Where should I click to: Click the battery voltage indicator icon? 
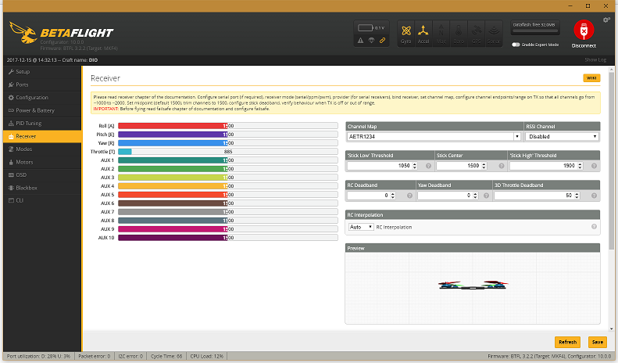(365, 28)
